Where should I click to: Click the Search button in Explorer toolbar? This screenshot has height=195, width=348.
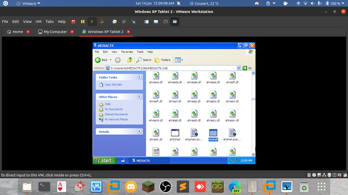144,60
